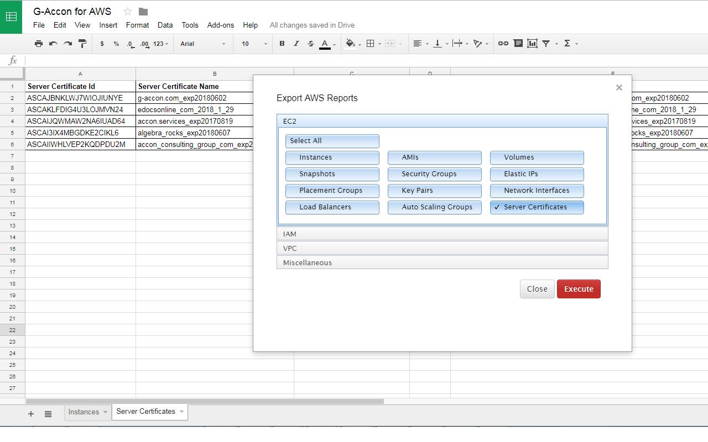Open the Data menu
This screenshot has height=442, width=708.
tap(165, 25)
